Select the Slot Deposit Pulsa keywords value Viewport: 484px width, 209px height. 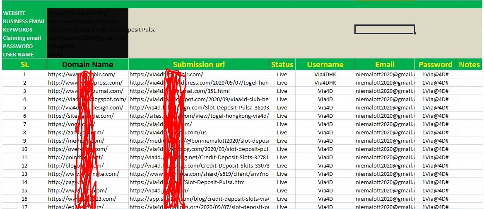coord(132,30)
